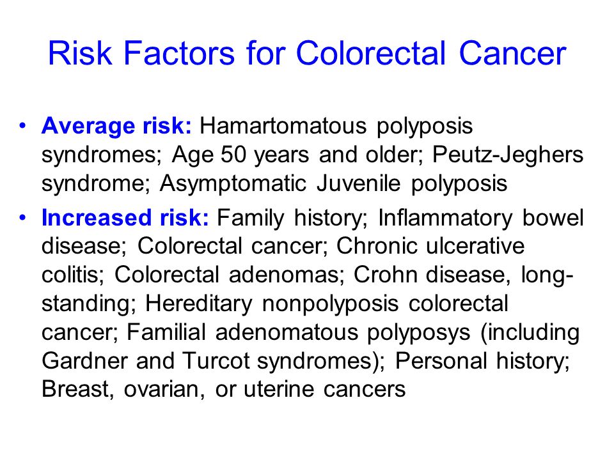Click the second bullet point marker
The image size is (614, 460).
[23, 217]
